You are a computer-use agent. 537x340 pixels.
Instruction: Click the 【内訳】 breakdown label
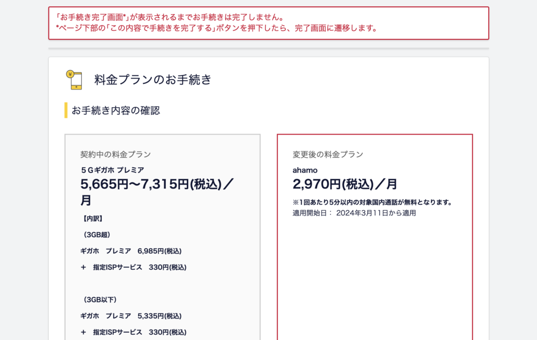(92, 218)
